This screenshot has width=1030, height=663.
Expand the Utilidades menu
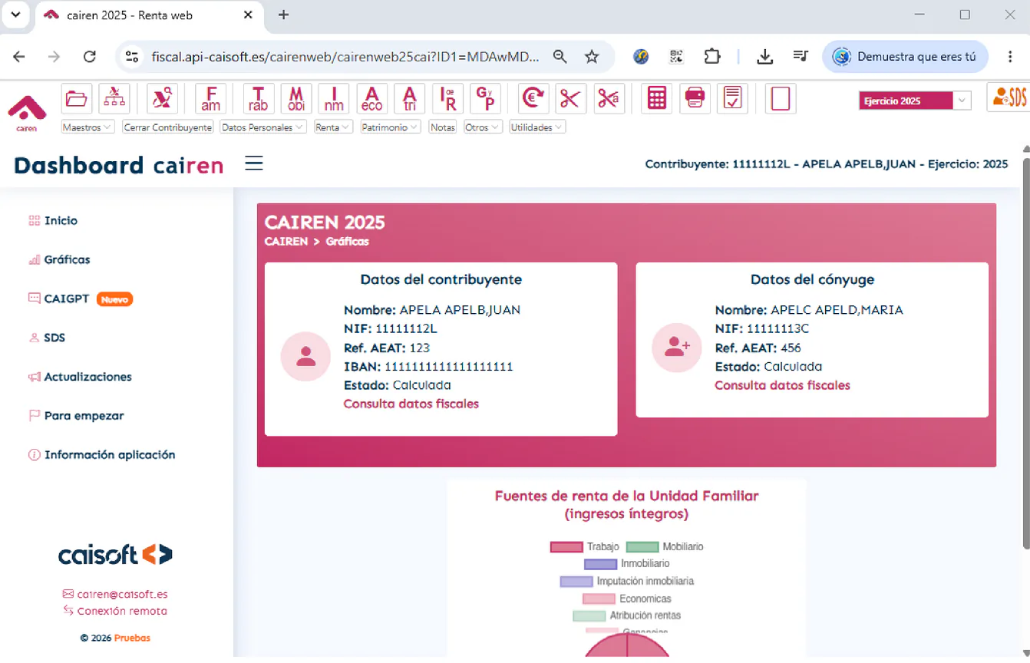point(537,127)
